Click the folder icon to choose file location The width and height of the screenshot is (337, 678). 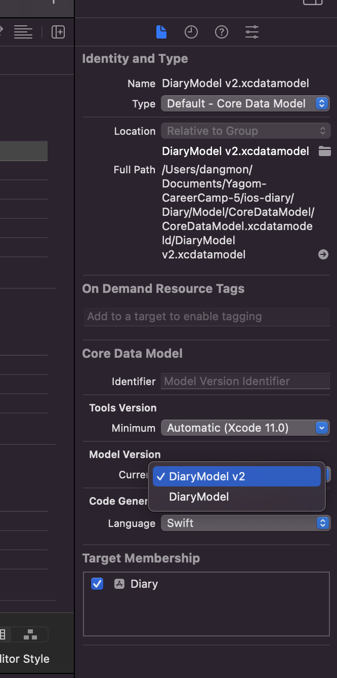(324, 151)
